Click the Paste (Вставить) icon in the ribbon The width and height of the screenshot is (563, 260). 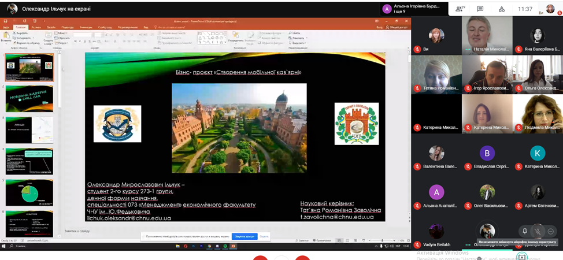(6, 36)
